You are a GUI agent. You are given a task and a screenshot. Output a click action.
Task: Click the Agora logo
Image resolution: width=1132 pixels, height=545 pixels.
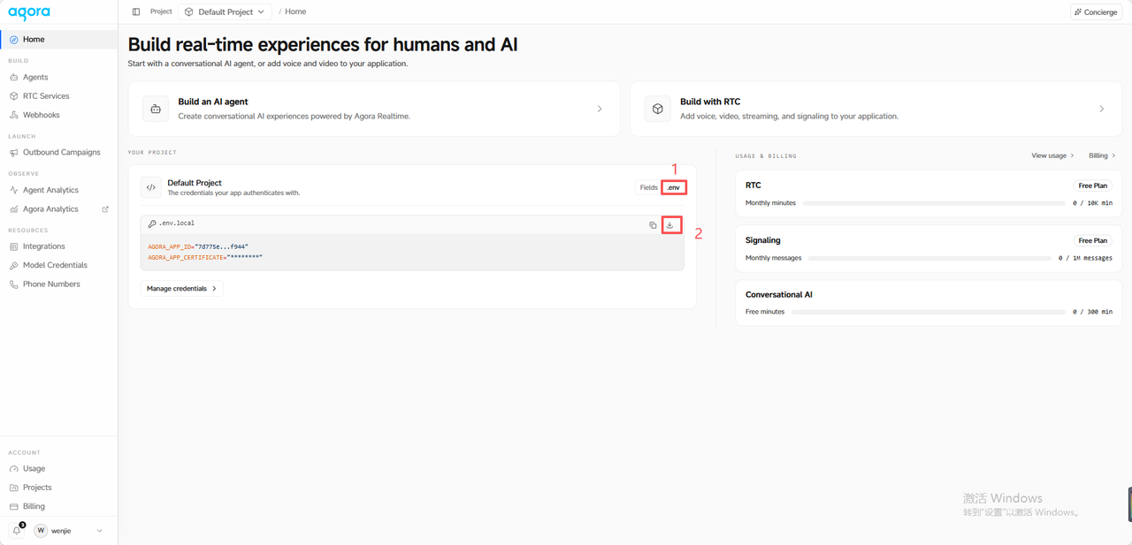pyautogui.click(x=29, y=12)
